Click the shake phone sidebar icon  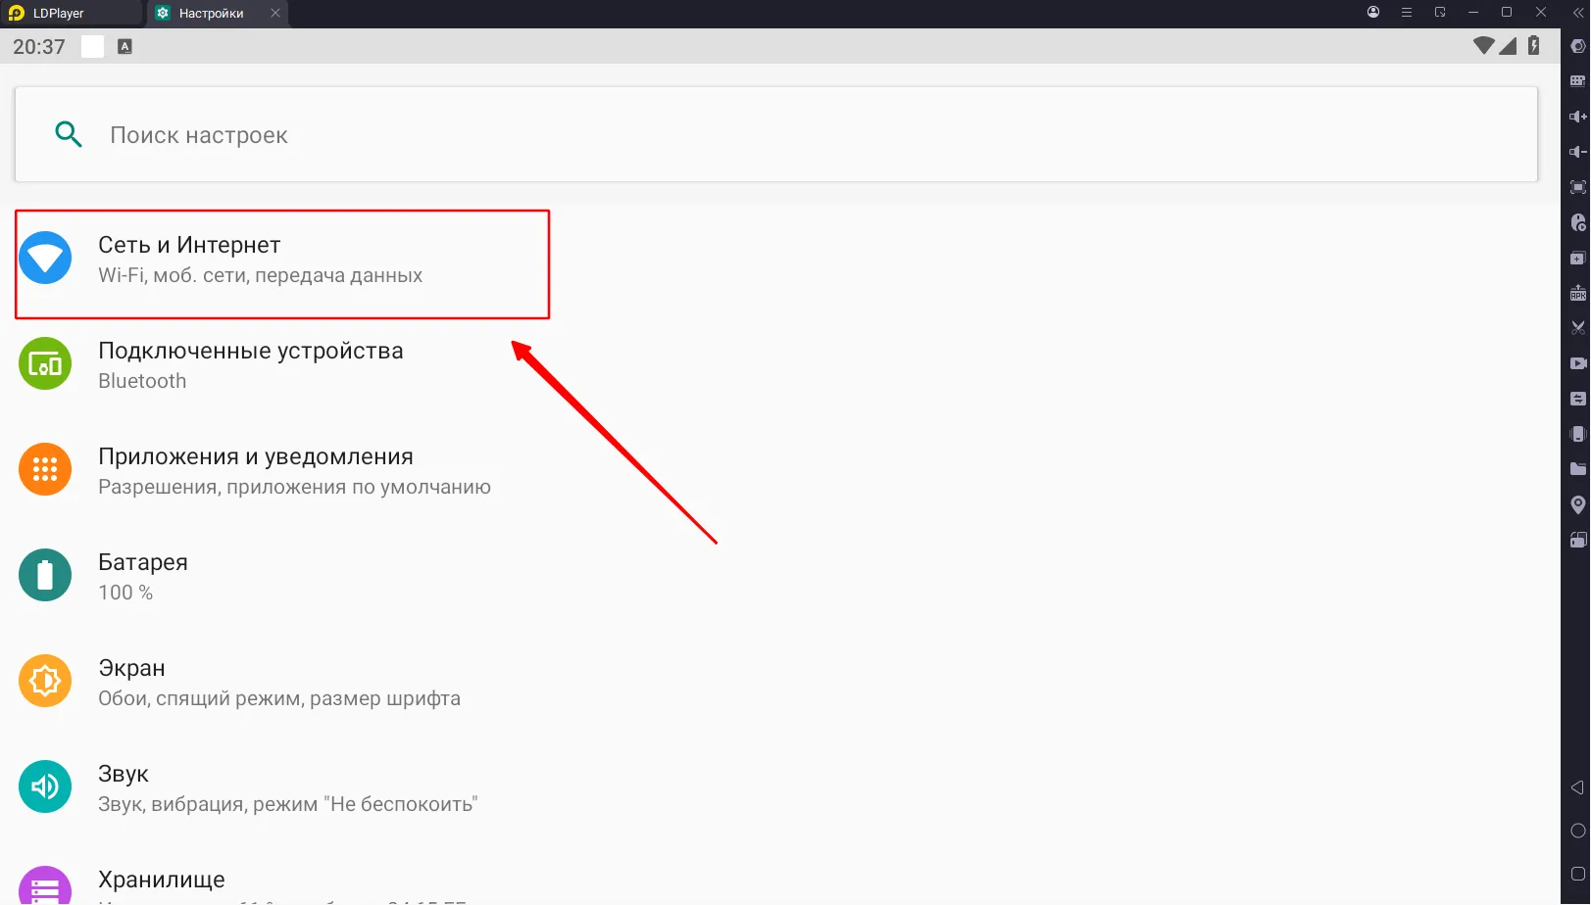[1577, 433]
